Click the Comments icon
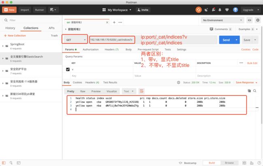The height and width of the screenshot is (166, 263). point(211,29)
